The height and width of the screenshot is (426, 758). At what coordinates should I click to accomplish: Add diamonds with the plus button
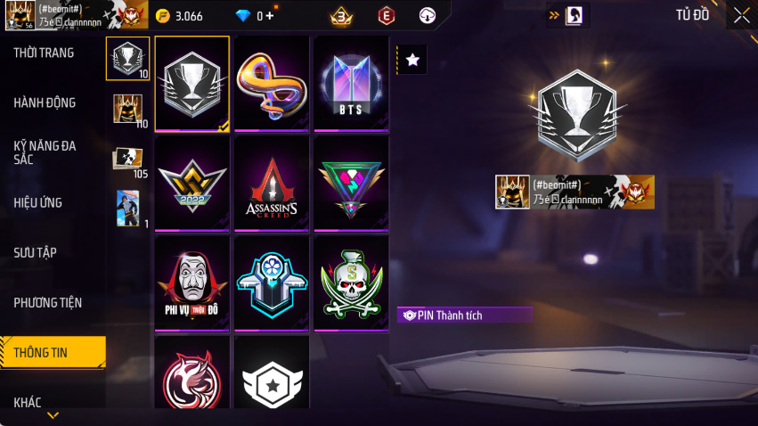click(x=270, y=16)
